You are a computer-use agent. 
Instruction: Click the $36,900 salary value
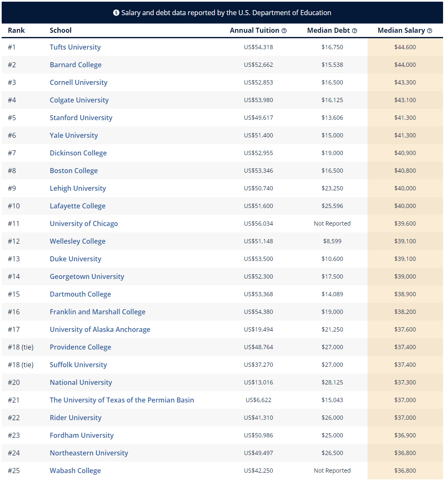(405, 435)
